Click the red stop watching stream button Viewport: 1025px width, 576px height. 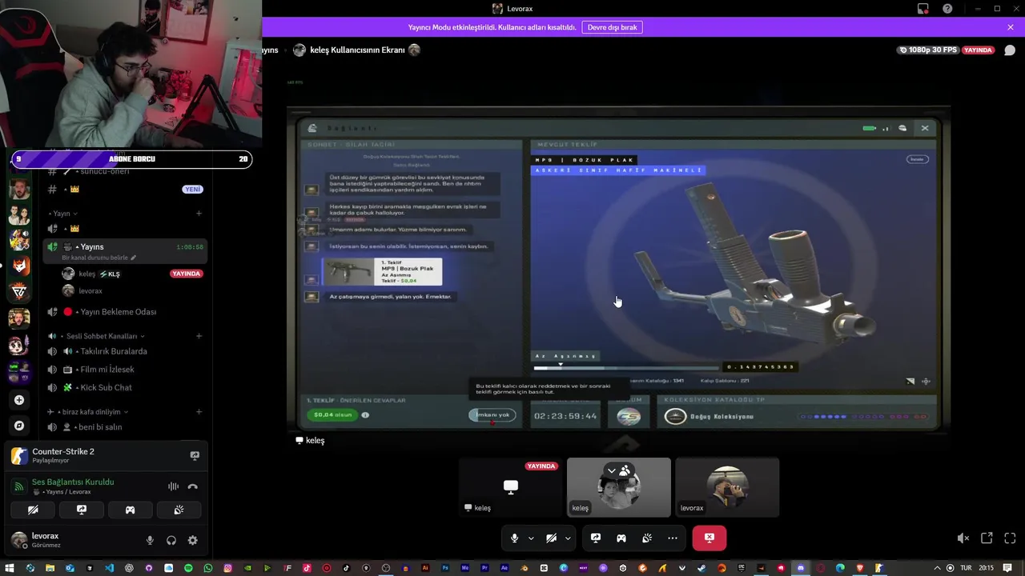(709, 538)
